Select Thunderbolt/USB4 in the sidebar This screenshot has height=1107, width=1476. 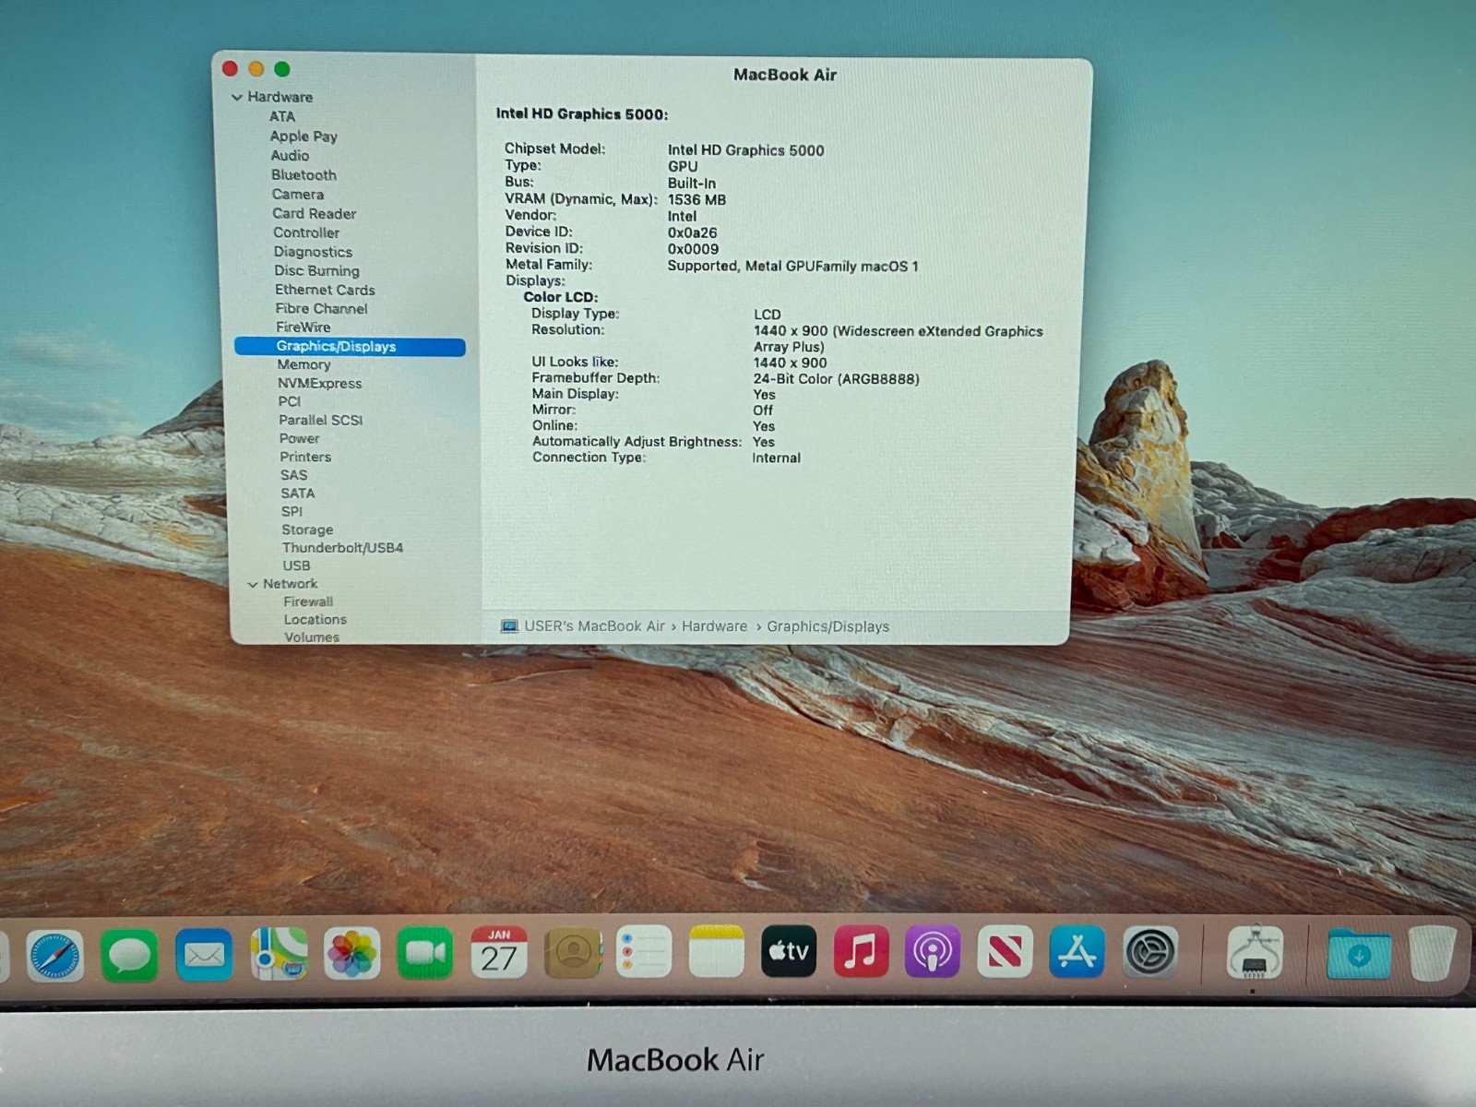(342, 548)
